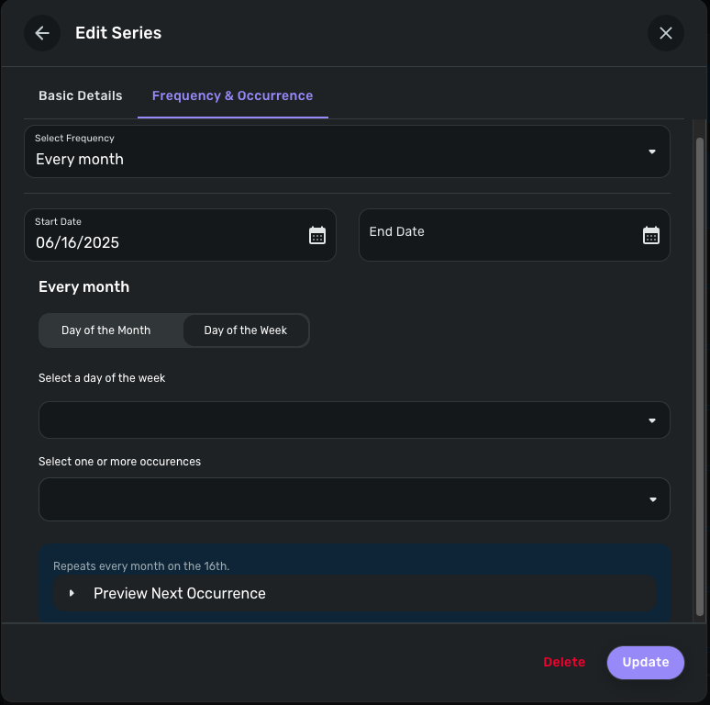Screen dimensions: 710x705
Task: Click the Select Frequency dropdown arrow
Action: pos(652,151)
